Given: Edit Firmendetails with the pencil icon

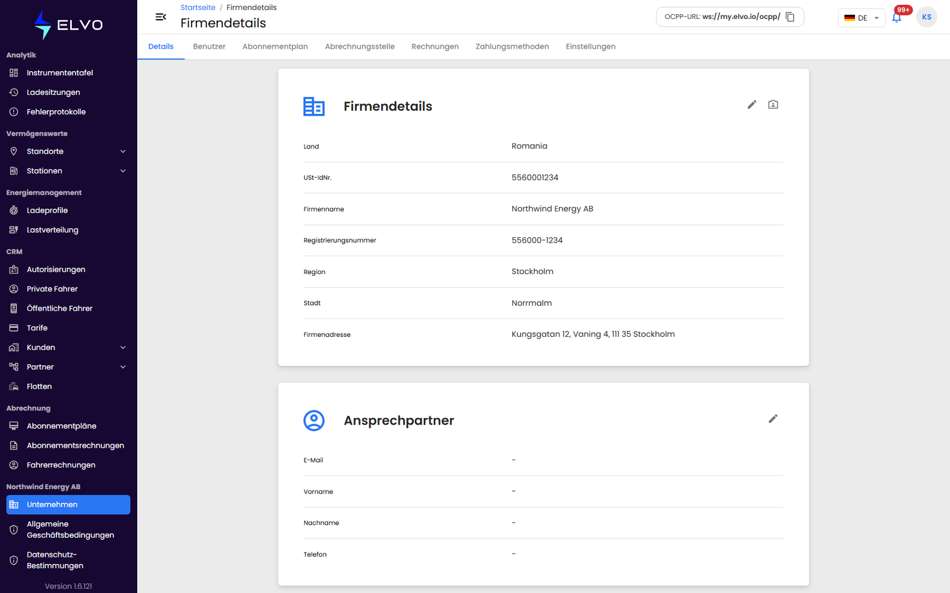Looking at the screenshot, I should coord(752,104).
